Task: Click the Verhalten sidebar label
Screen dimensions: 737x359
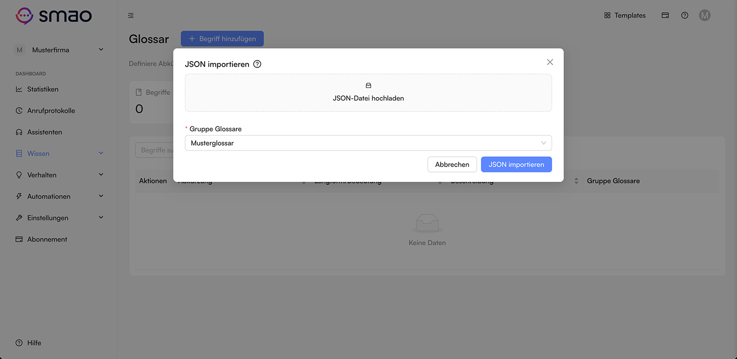Action: tap(42, 175)
